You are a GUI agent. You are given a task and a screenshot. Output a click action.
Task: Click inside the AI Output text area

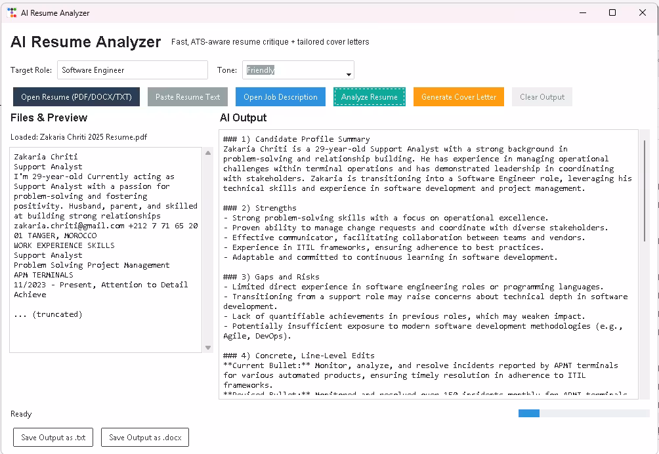pyautogui.click(x=428, y=262)
